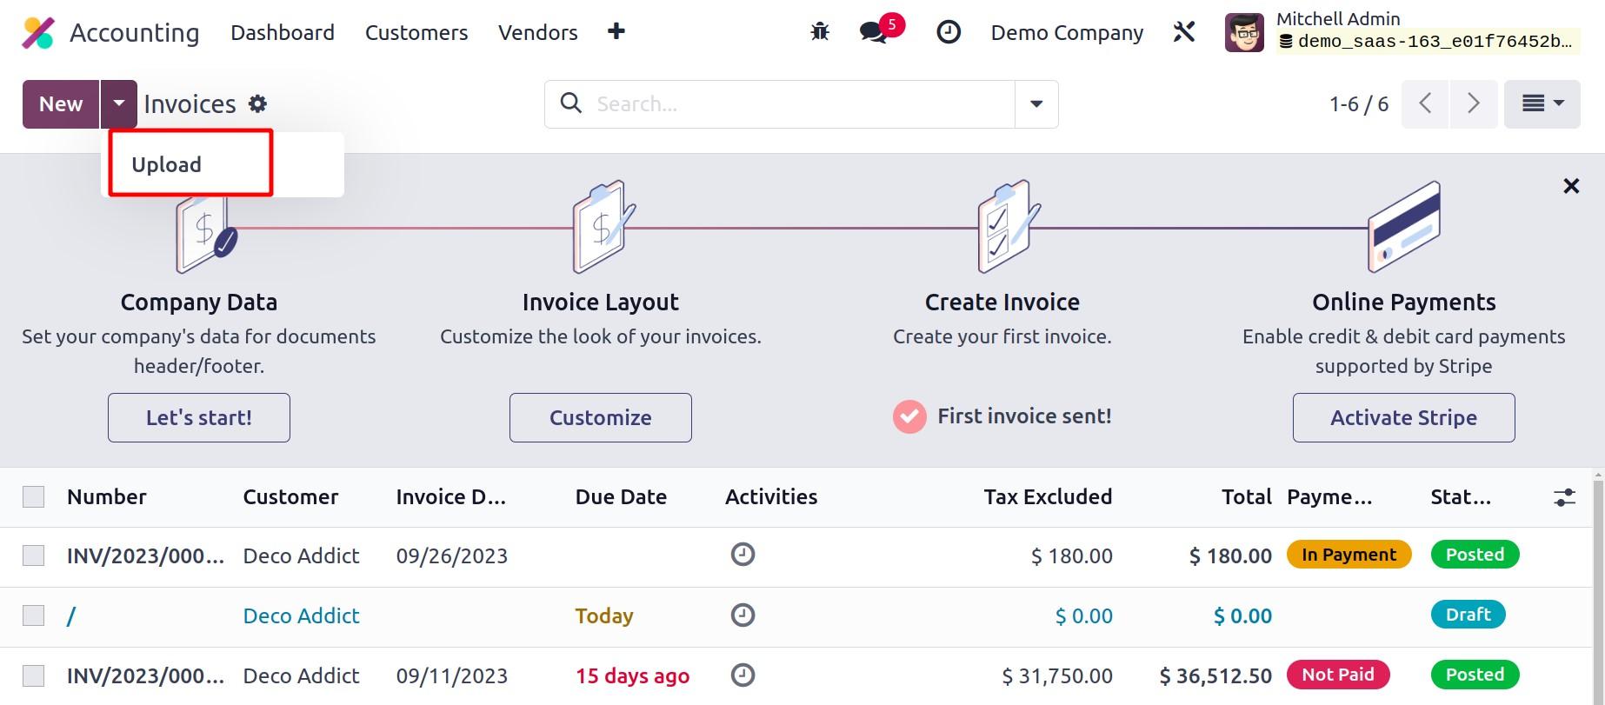The height and width of the screenshot is (705, 1605).
Task: Click the activity clock for the Draft invoice
Action: click(x=743, y=615)
